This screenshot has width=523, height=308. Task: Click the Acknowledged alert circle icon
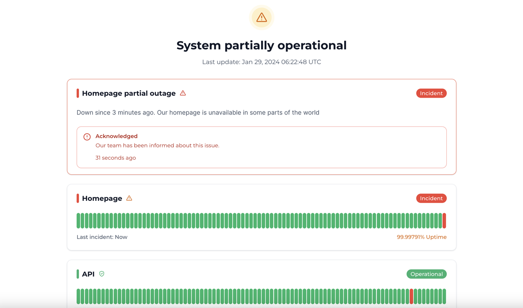pyautogui.click(x=87, y=137)
